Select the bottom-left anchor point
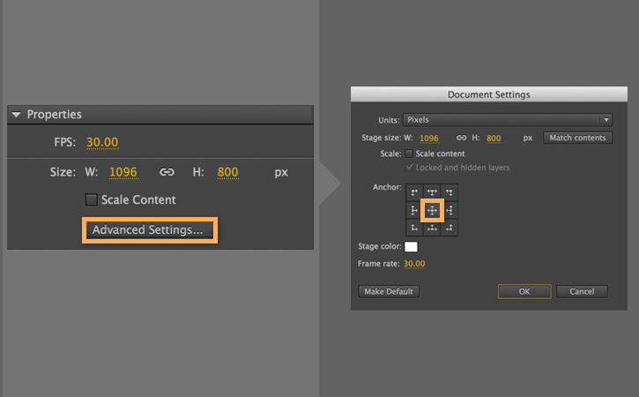Image resolution: width=639 pixels, height=397 pixels. (x=414, y=228)
